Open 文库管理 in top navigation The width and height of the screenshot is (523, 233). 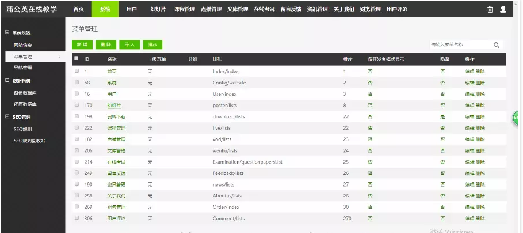(x=238, y=9)
